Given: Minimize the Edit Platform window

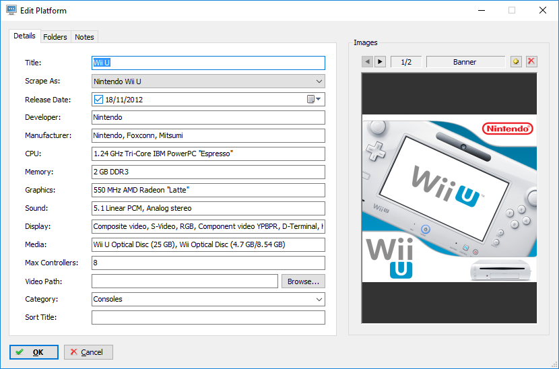Looking at the screenshot, I should 482,10.
